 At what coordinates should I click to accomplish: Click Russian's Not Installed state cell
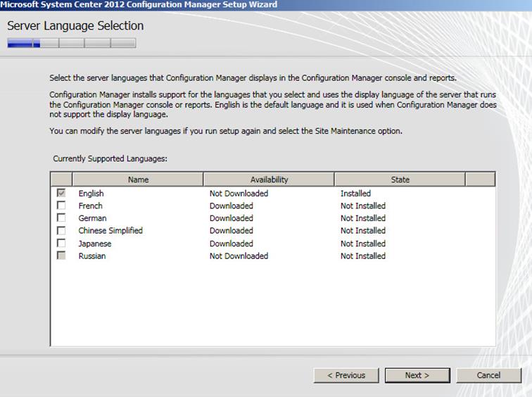(363, 256)
